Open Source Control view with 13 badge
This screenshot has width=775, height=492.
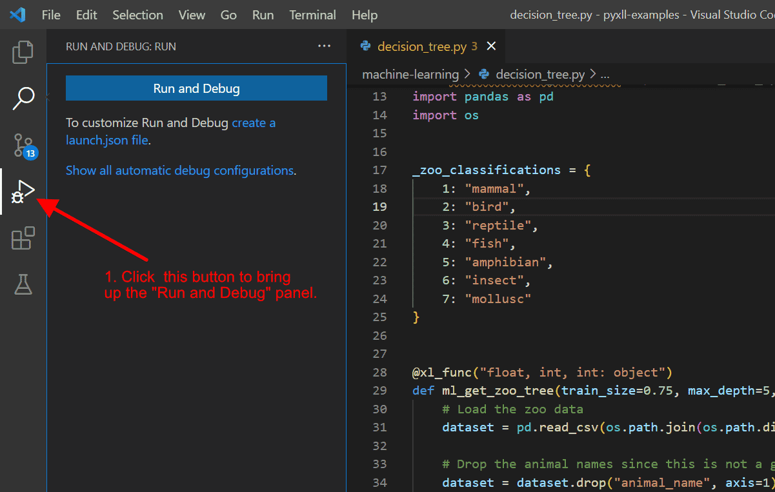click(x=25, y=146)
